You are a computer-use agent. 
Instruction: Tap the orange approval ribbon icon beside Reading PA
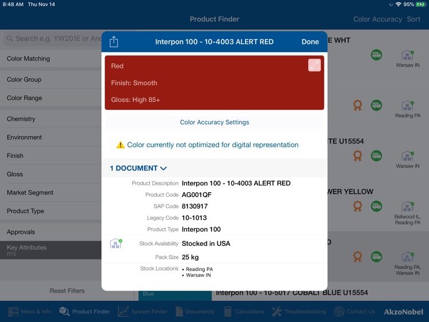coord(357,105)
